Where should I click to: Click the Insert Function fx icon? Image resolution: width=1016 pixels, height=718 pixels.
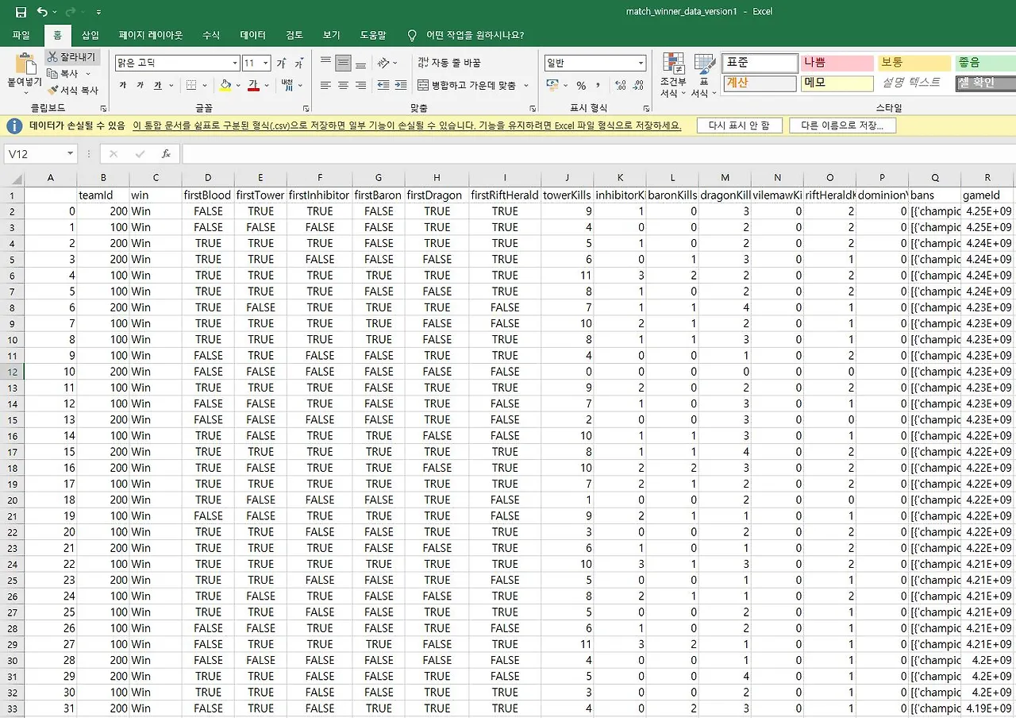(166, 154)
